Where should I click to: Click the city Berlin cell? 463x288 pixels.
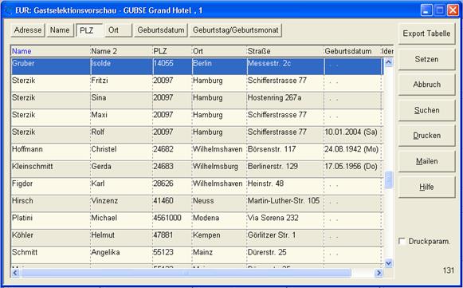point(219,66)
